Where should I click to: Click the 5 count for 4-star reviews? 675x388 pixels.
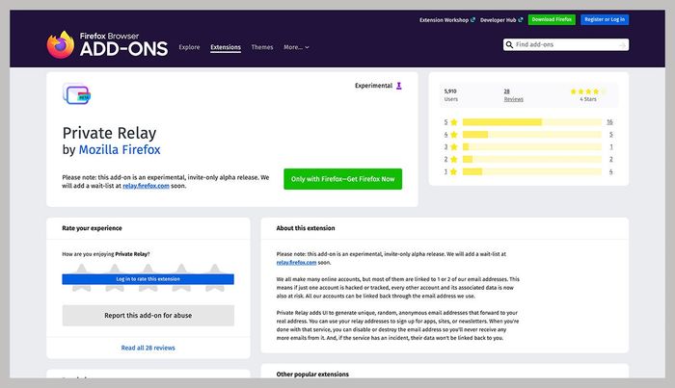coord(610,135)
